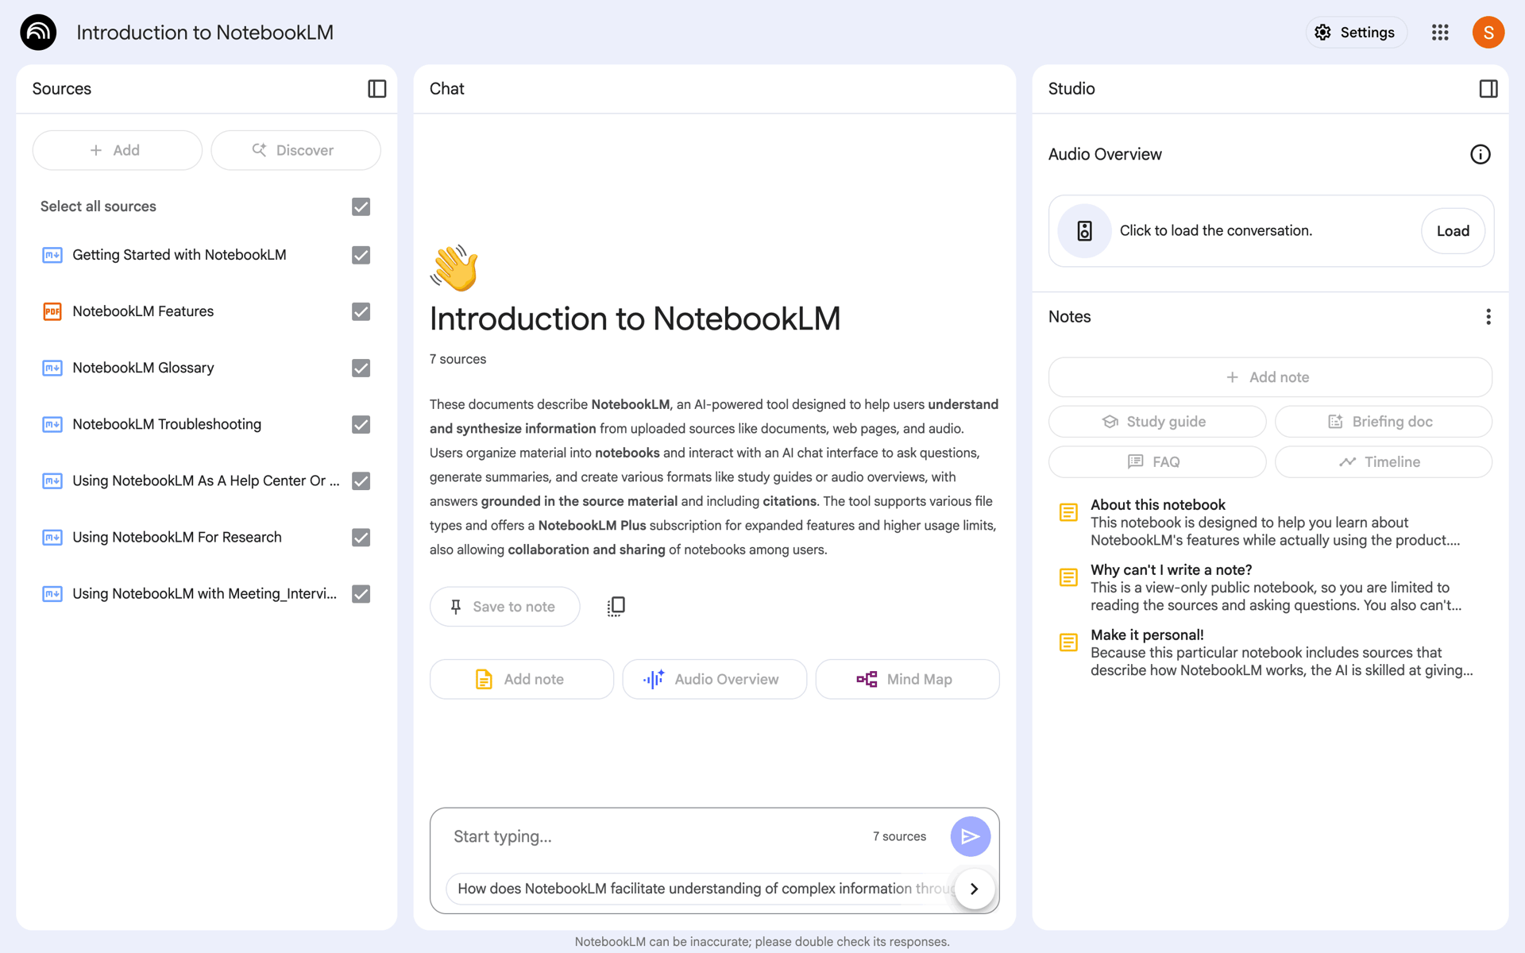
Task: Open NotebookLM Features source
Action: (x=143, y=311)
